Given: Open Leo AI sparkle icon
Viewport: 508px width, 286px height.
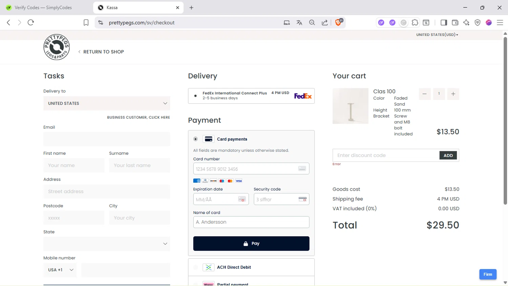Looking at the screenshot, I should pyautogui.click(x=466, y=23).
